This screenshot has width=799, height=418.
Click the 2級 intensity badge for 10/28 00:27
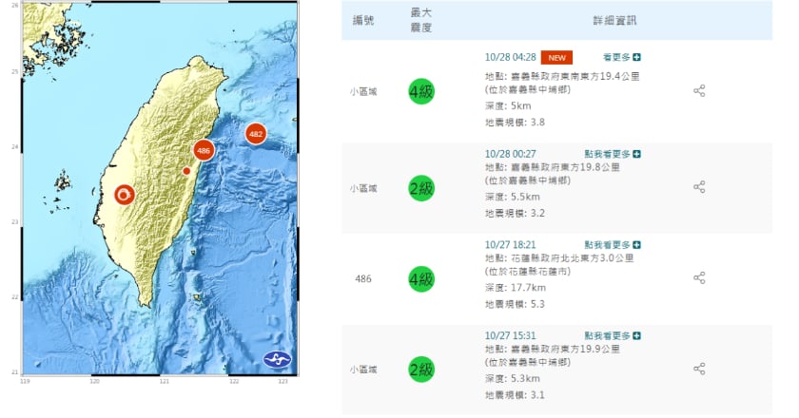(x=421, y=188)
